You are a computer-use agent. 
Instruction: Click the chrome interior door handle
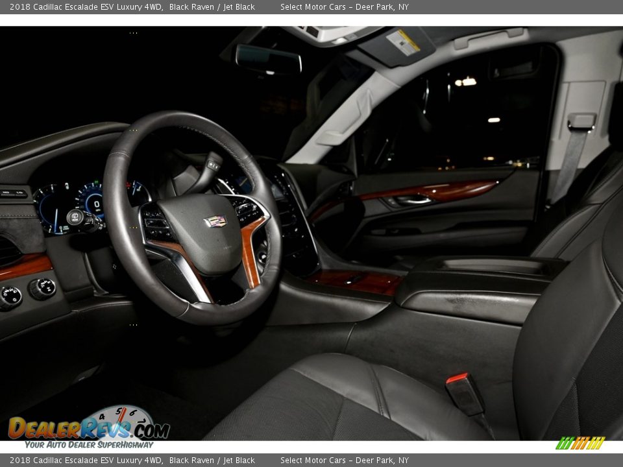point(413,200)
